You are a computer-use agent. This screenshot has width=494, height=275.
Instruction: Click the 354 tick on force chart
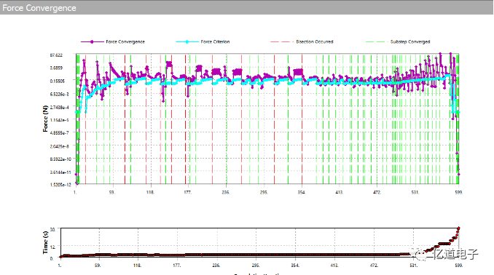tap(302, 192)
